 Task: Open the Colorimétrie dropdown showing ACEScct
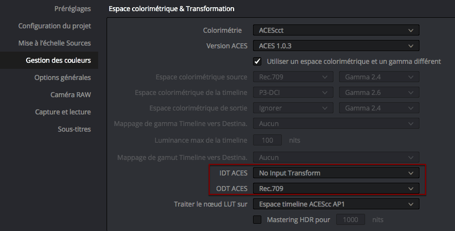(336, 30)
